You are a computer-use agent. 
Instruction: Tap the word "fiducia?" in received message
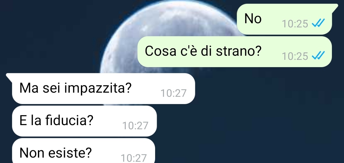69,120
